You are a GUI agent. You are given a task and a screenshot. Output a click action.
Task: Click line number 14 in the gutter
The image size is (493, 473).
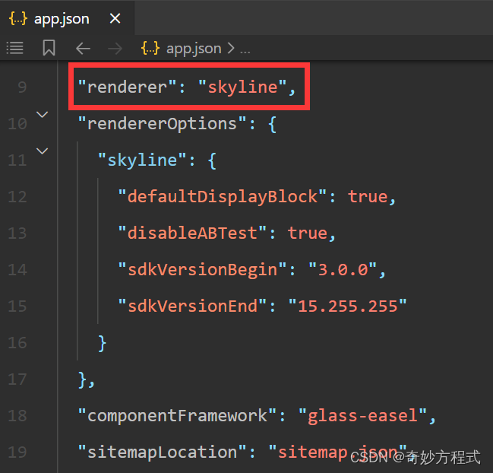tap(17, 270)
